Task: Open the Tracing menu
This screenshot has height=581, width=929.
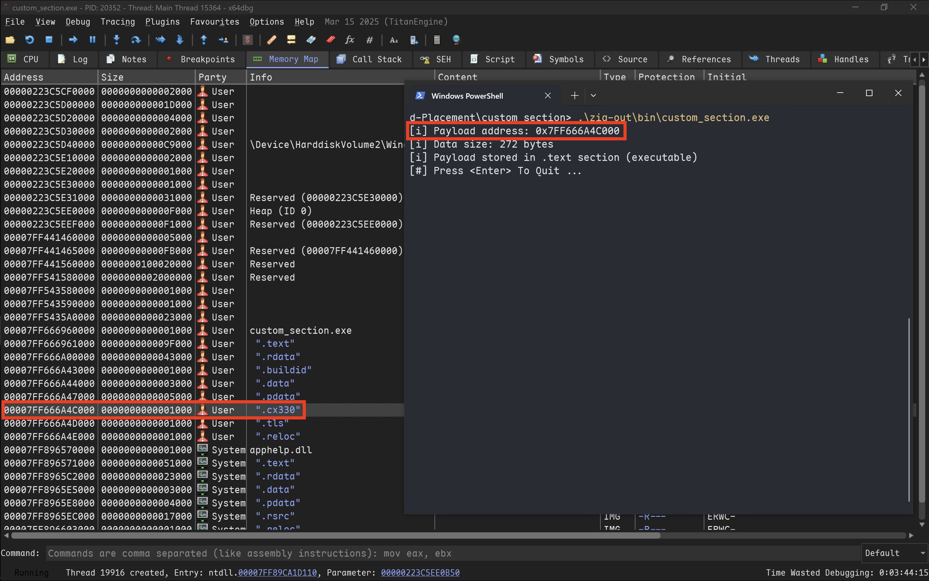Action: [118, 22]
